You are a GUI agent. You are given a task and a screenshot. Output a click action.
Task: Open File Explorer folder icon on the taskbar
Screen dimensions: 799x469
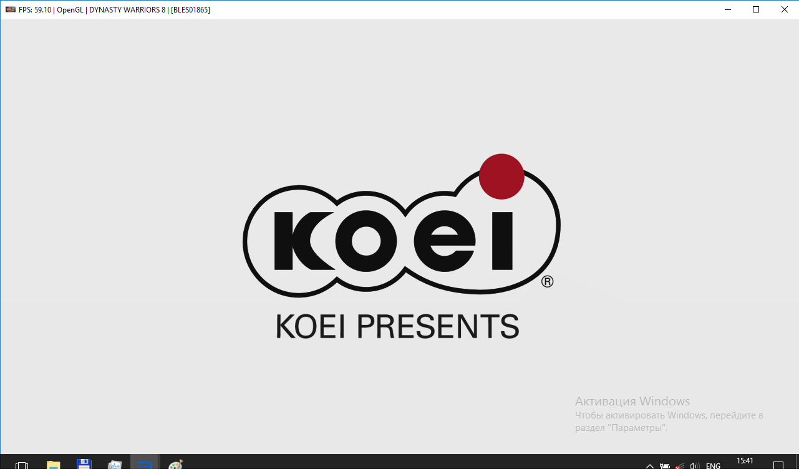coord(54,465)
